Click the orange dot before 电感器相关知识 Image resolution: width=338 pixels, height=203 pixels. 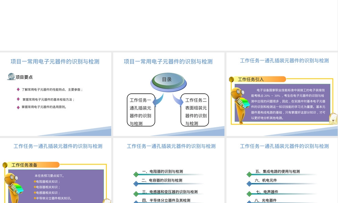tap(35, 193)
